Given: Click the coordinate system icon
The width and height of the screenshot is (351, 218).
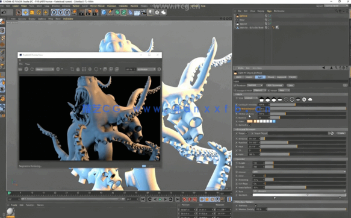Looking at the screenshot, I should [73, 12].
